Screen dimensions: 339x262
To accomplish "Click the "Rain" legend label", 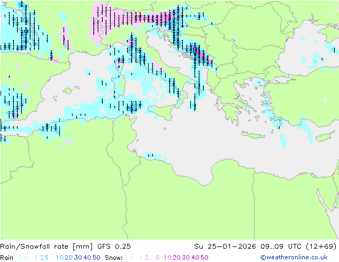I will (7, 258).
